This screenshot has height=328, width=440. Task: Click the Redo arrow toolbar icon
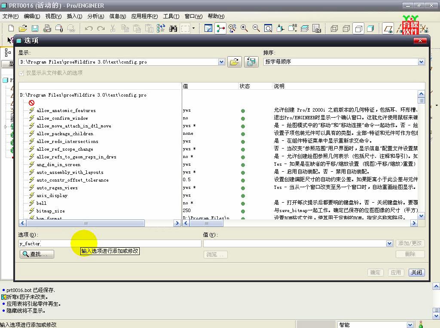point(101,28)
